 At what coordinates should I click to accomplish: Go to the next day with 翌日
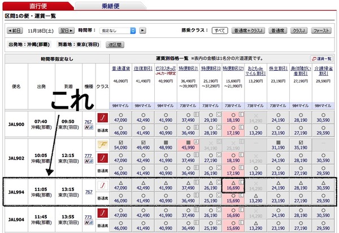(67, 30)
